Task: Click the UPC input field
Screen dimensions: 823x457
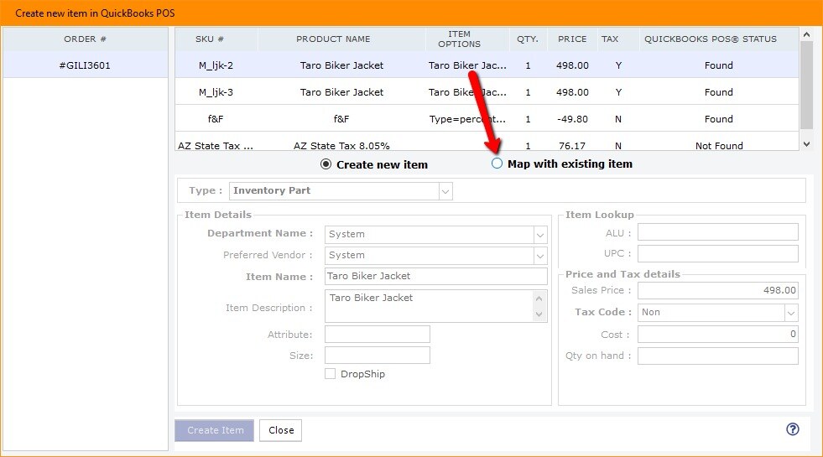Action: [717, 253]
